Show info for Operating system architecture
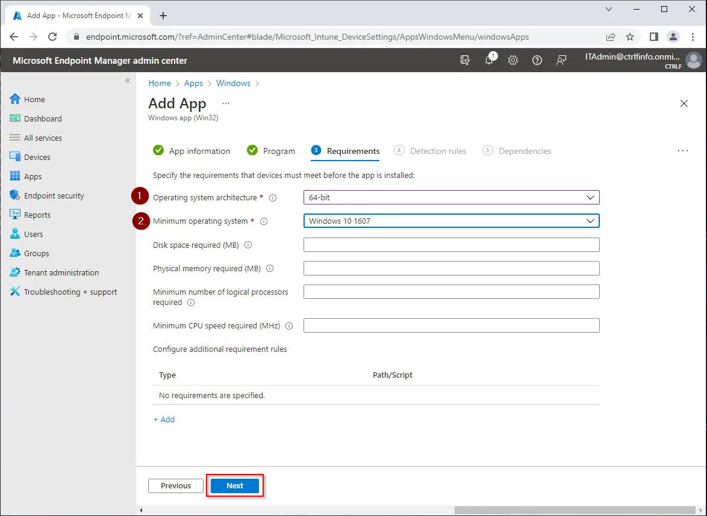This screenshot has height=516, width=707. [x=273, y=198]
